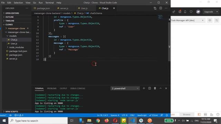Split the terminal pane
Image resolution: width=221 pixels, height=124 pixels.
(150, 88)
